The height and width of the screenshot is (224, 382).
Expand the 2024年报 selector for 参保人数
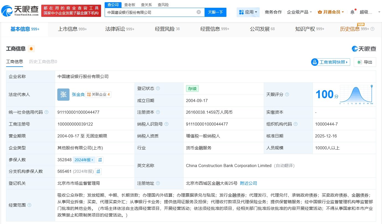[84, 160]
